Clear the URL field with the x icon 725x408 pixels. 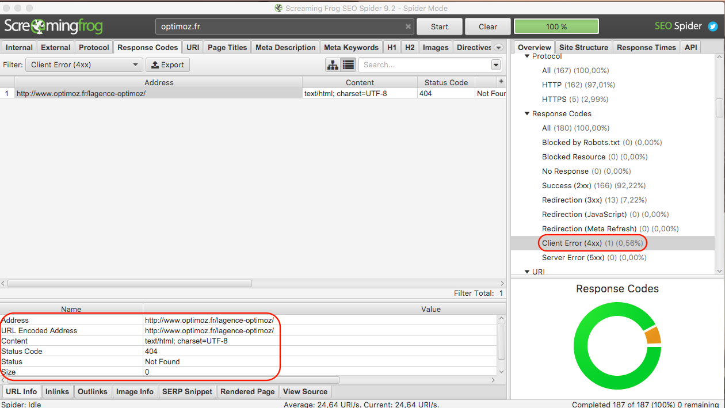(408, 26)
